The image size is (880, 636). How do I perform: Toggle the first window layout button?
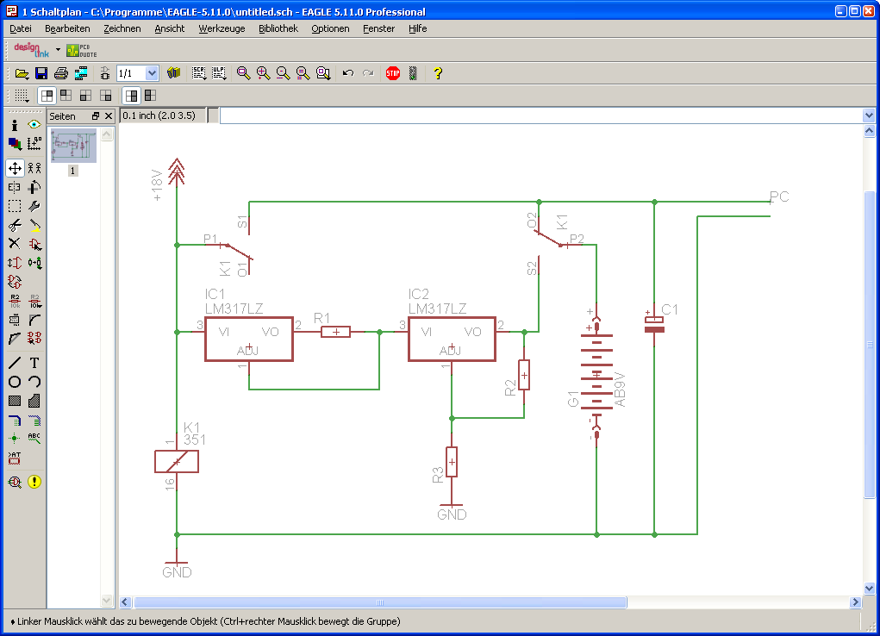point(47,96)
